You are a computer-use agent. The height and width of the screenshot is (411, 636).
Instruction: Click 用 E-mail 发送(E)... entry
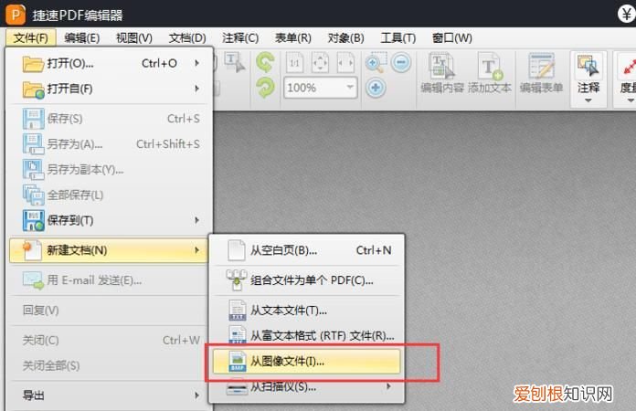pos(109,280)
